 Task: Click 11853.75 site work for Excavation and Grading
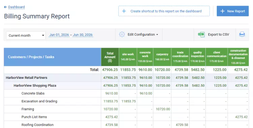point(129,101)
